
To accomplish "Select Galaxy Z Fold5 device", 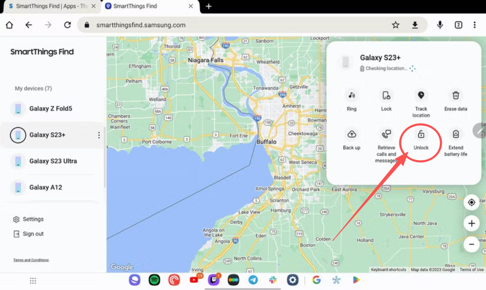I will click(52, 109).
